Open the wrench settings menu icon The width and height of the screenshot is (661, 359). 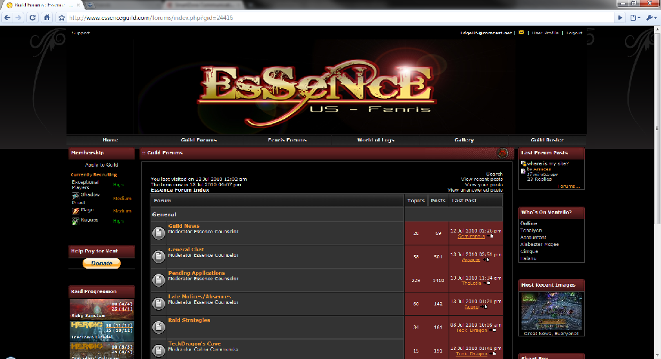point(651,17)
